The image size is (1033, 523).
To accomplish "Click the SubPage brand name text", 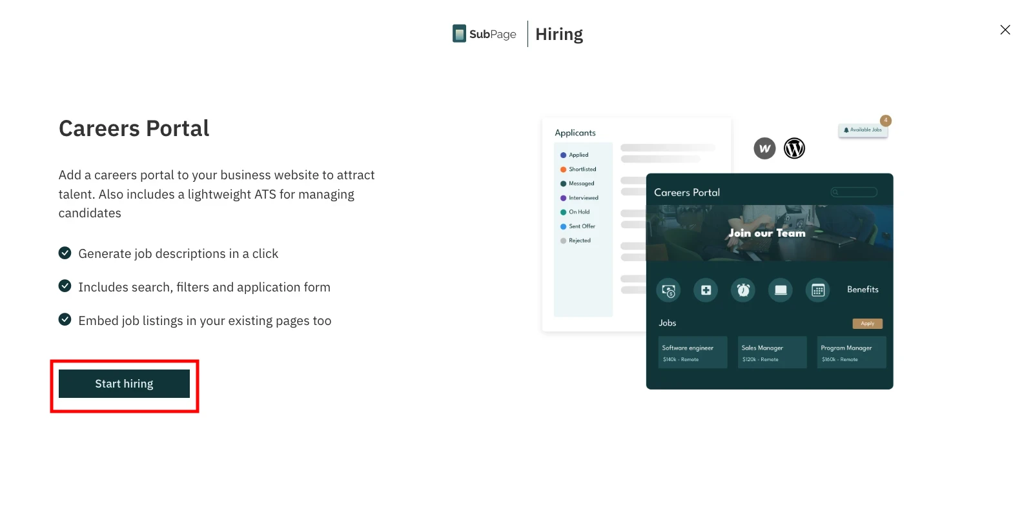I will coord(493,34).
